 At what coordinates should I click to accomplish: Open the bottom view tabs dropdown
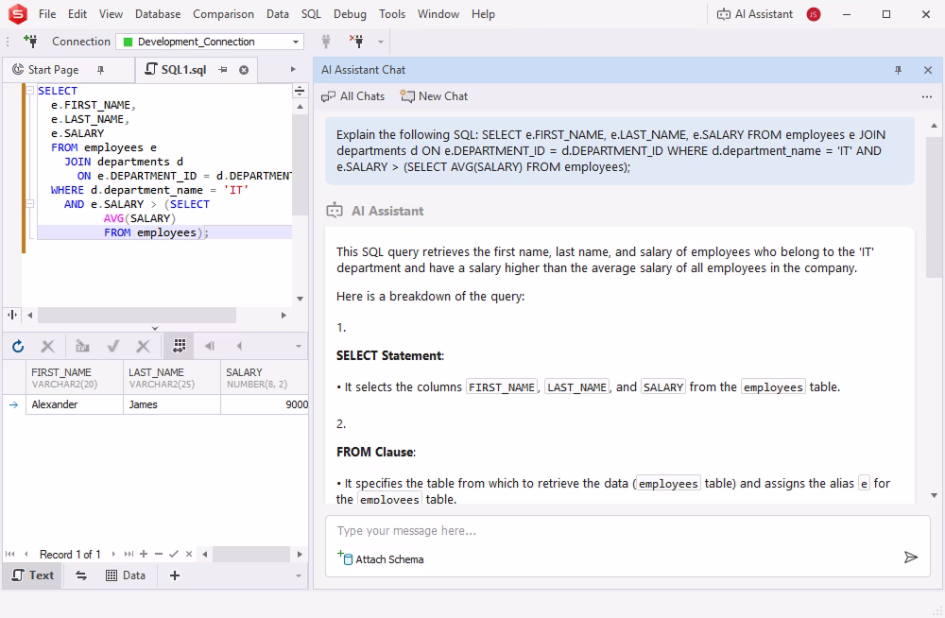(x=298, y=575)
